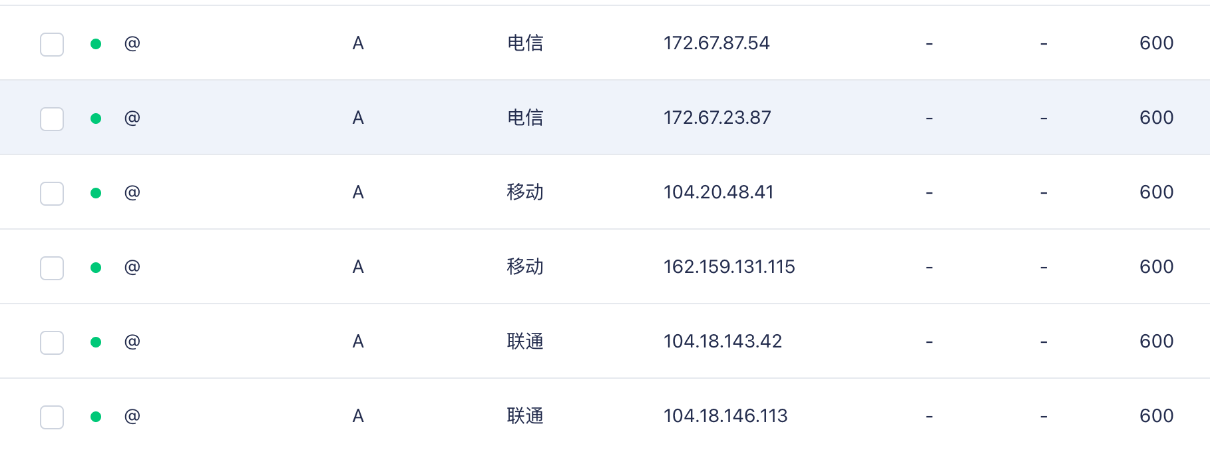Click the green dot on the 104.18.146.113 row

(96, 415)
